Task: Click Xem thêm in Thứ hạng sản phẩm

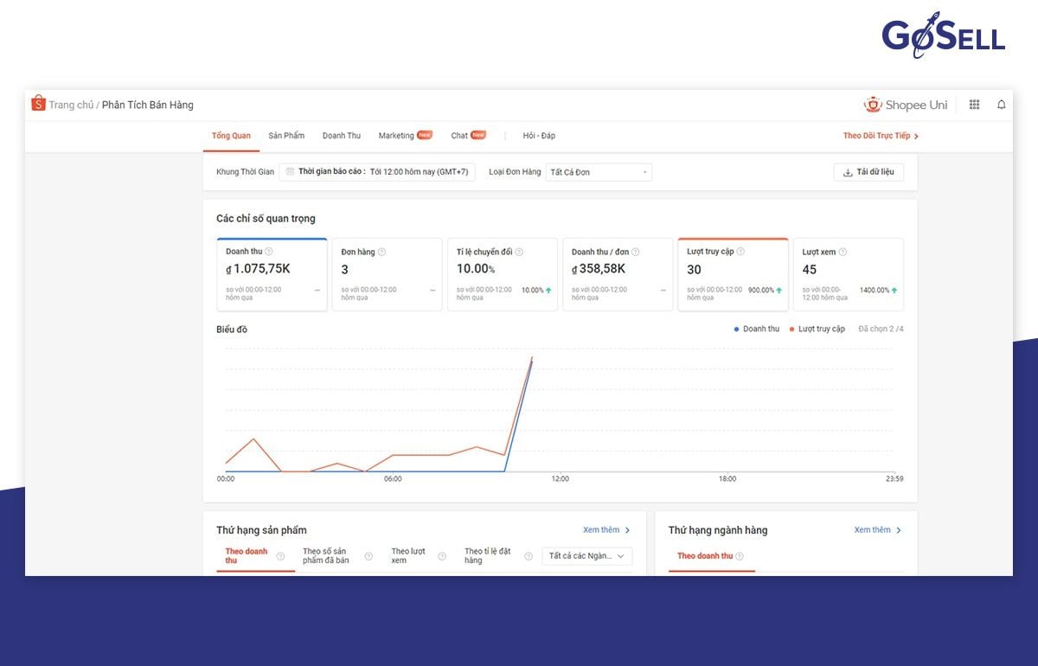Action: (x=606, y=530)
